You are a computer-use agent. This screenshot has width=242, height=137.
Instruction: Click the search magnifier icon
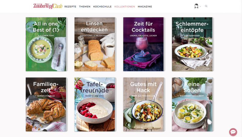click(x=206, y=6)
